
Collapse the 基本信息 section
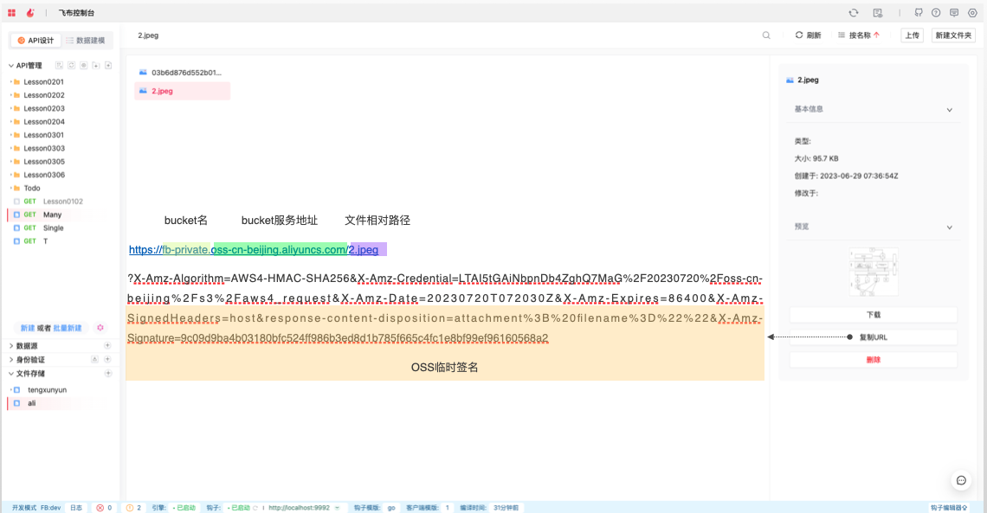(x=949, y=110)
